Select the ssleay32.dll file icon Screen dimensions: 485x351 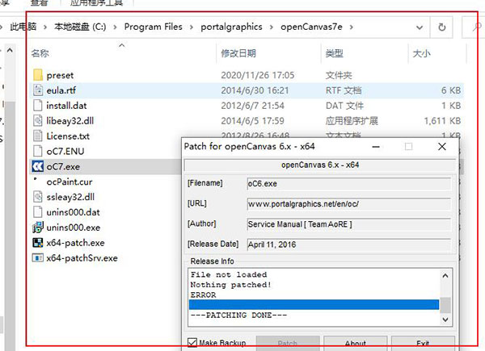click(x=37, y=197)
